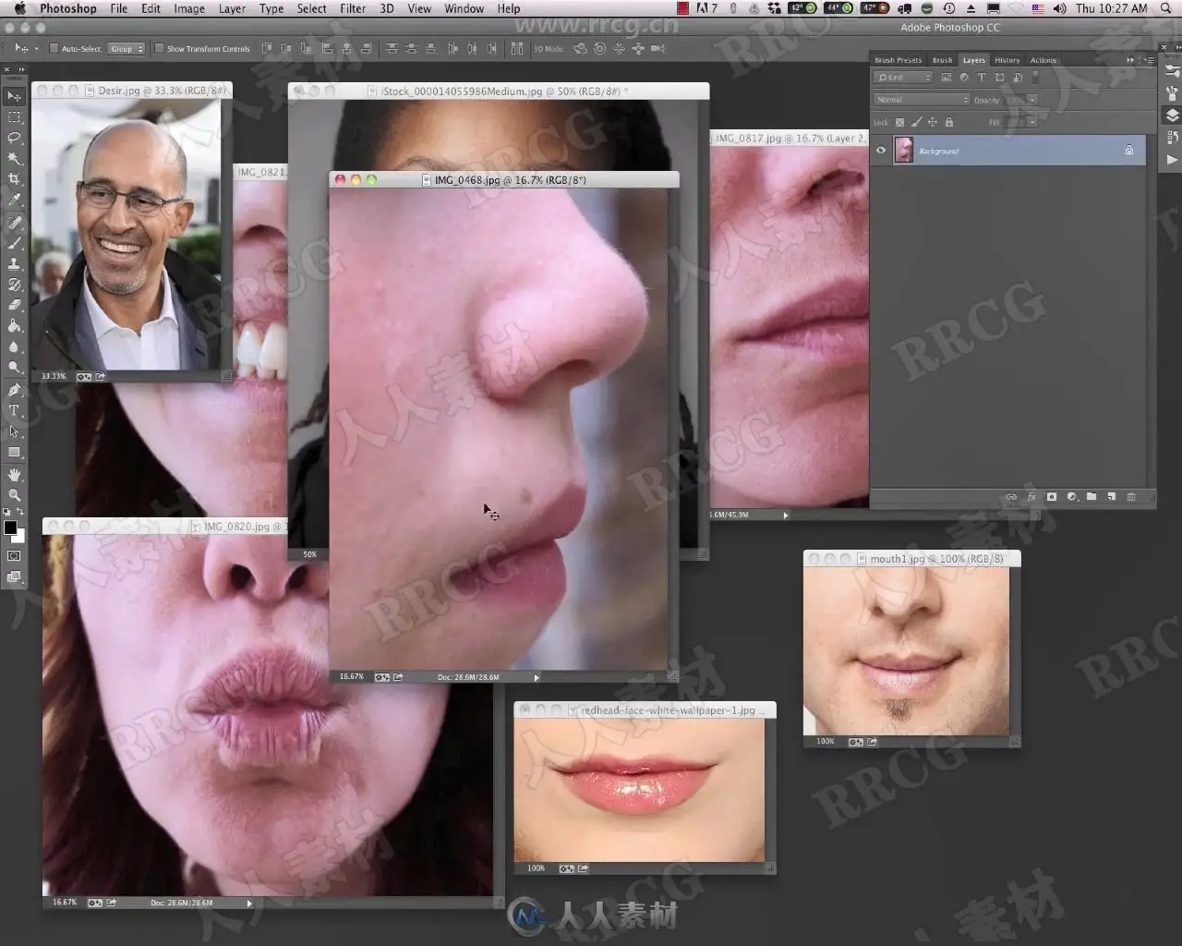Open the Opacity dropdown arrow
1182x946 pixels.
(x=1032, y=100)
